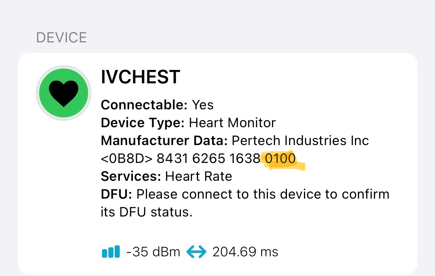Tap the blue advertising interval arrows icon
435x276 pixels.
[196, 252]
